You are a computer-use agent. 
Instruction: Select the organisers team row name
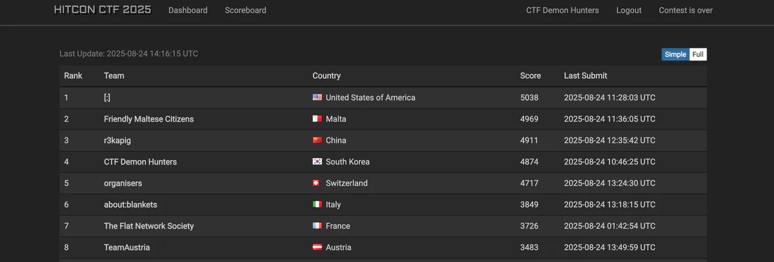click(123, 183)
